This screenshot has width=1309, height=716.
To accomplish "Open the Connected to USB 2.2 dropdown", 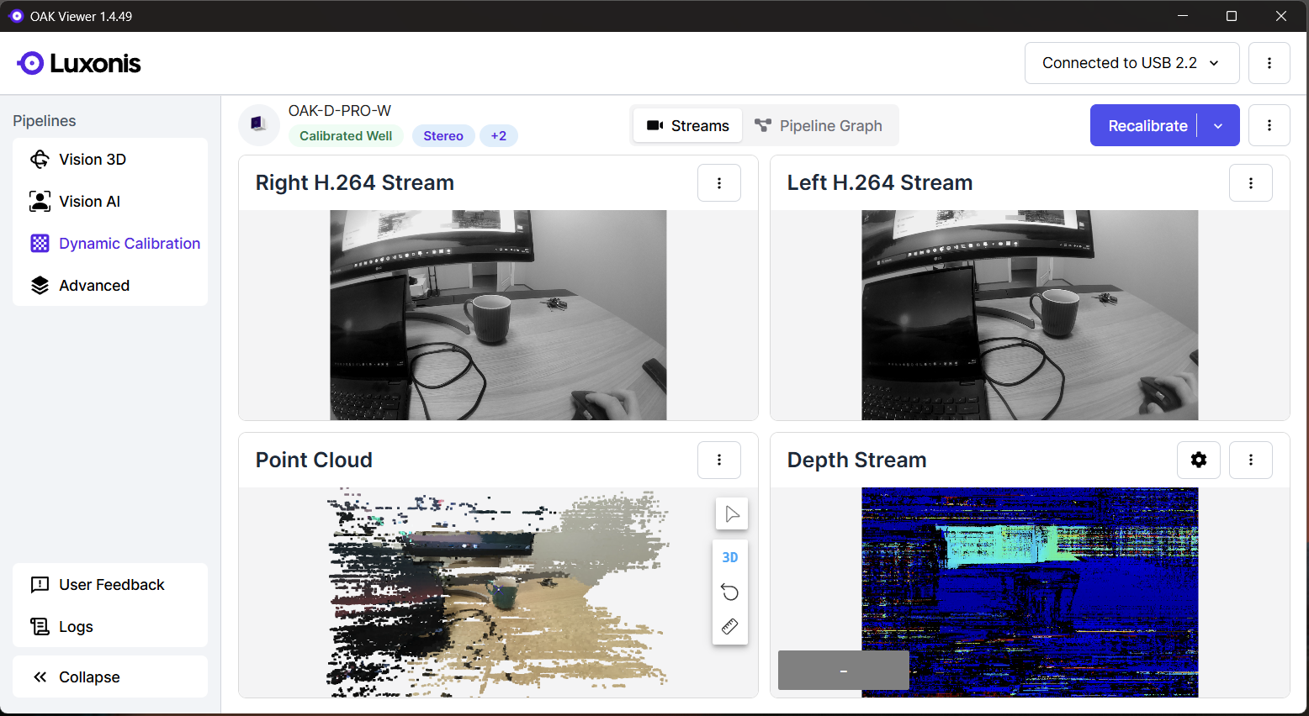I will click(1131, 63).
